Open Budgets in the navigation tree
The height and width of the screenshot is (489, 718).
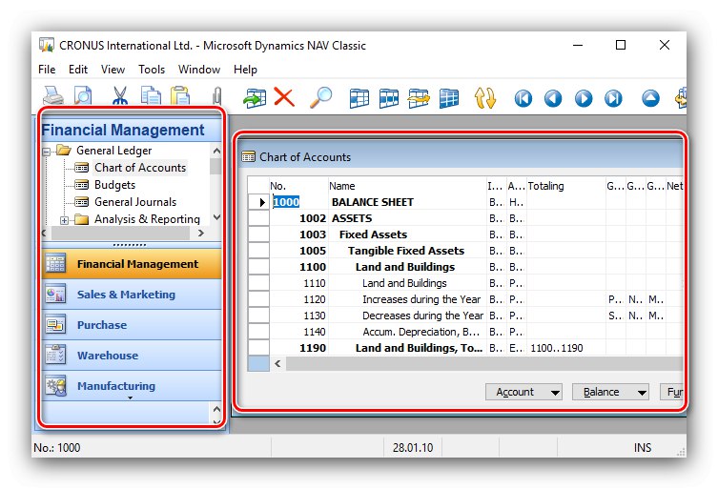coord(115,185)
